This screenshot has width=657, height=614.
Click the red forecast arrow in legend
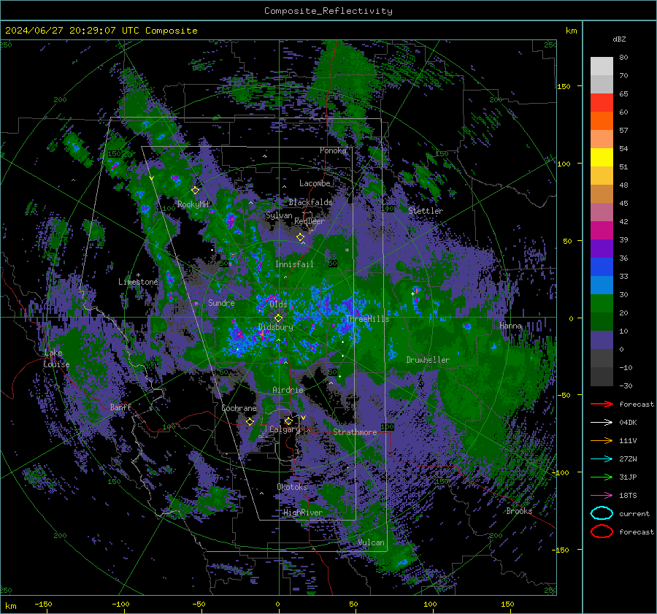(602, 404)
